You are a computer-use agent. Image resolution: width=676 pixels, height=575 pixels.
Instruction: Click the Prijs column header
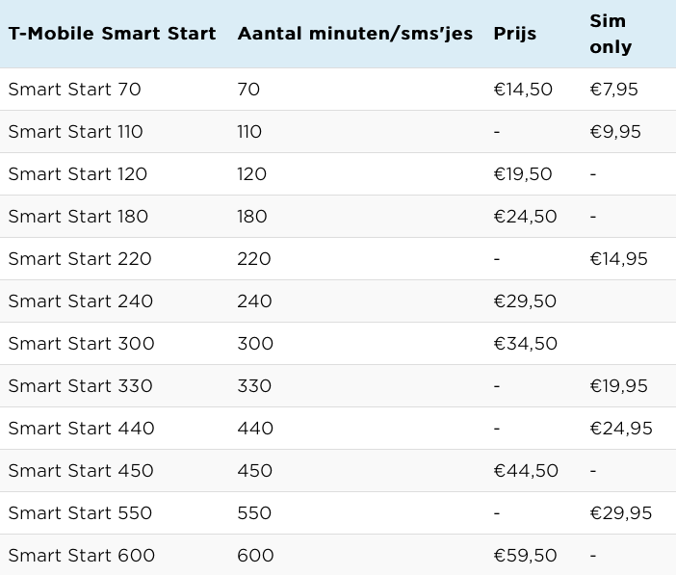(515, 34)
